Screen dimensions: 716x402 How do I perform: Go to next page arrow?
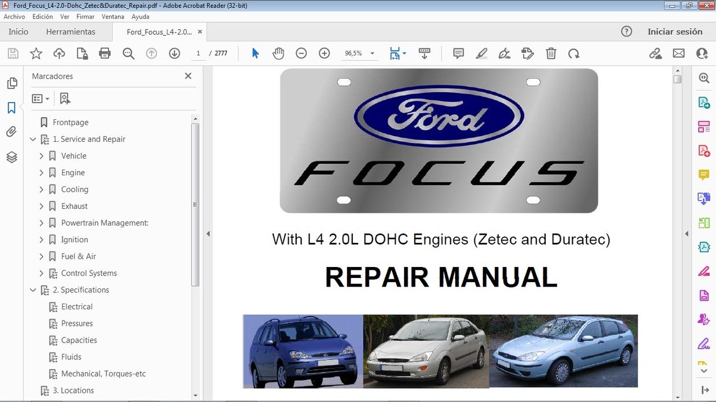coord(174,54)
